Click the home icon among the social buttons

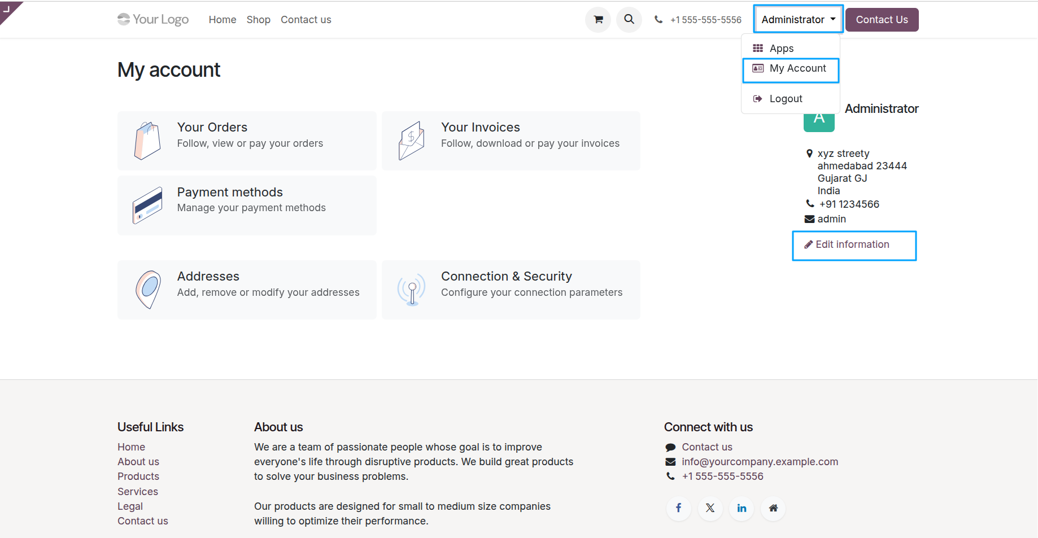point(773,508)
